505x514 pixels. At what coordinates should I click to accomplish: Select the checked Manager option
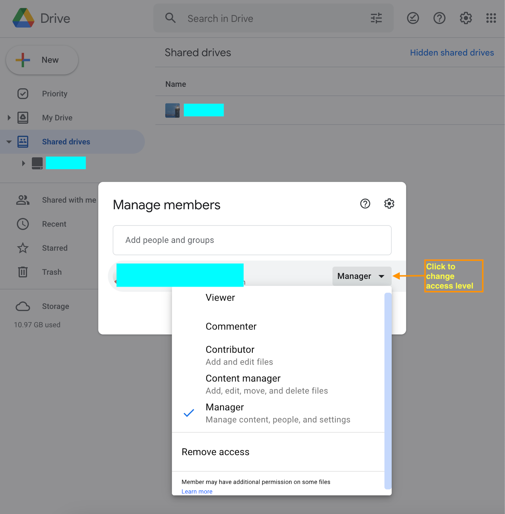click(x=278, y=413)
